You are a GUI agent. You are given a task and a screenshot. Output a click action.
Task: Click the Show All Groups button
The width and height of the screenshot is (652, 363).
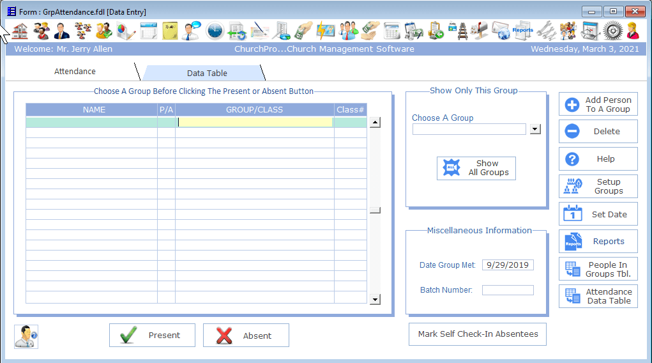click(476, 168)
